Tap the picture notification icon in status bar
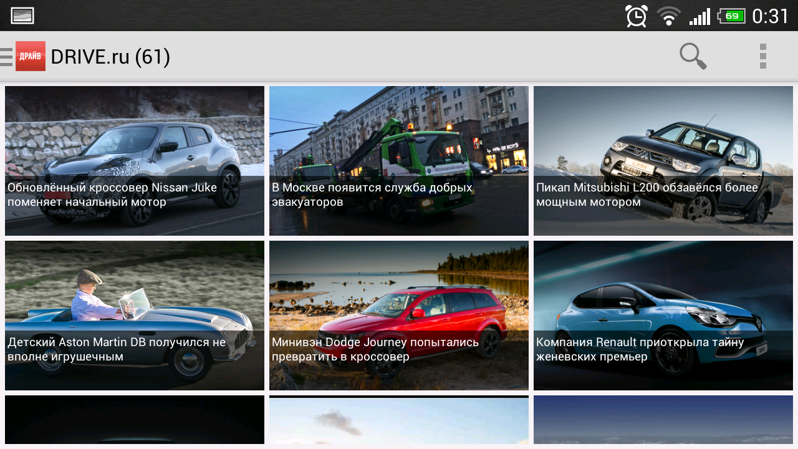This screenshot has height=449, width=798. (22, 16)
